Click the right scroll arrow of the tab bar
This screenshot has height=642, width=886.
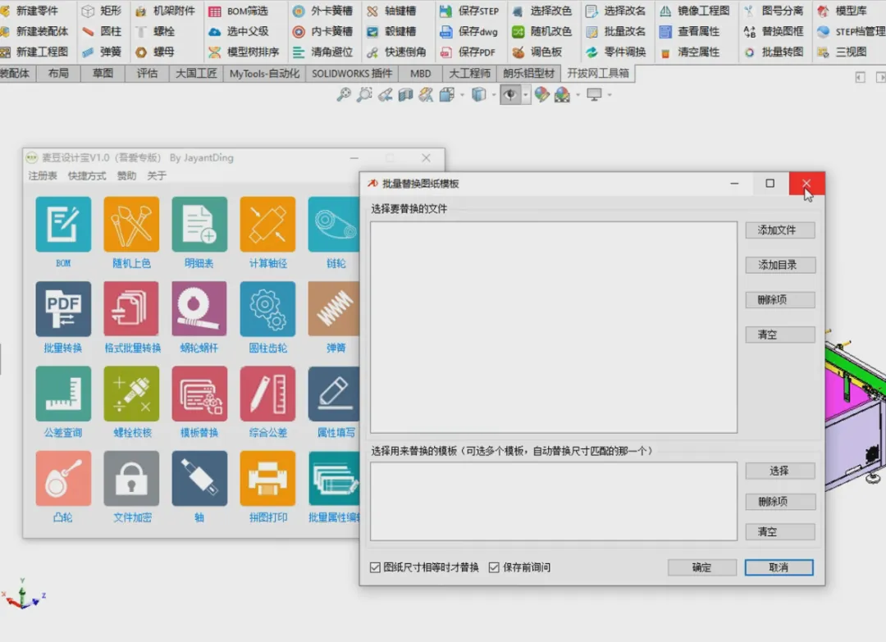(880, 77)
